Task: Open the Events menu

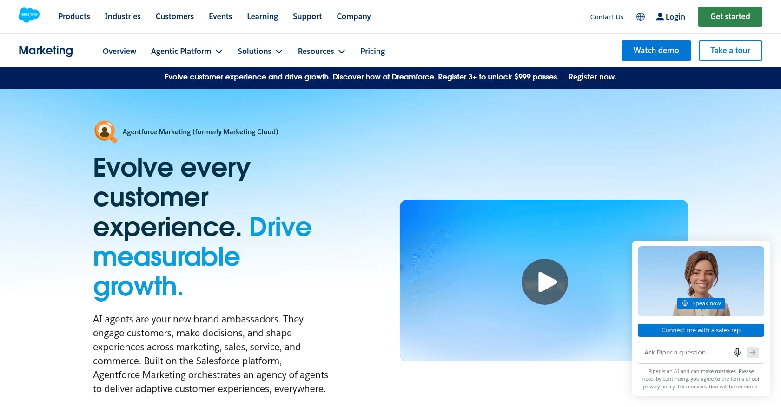Action: click(220, 16)
